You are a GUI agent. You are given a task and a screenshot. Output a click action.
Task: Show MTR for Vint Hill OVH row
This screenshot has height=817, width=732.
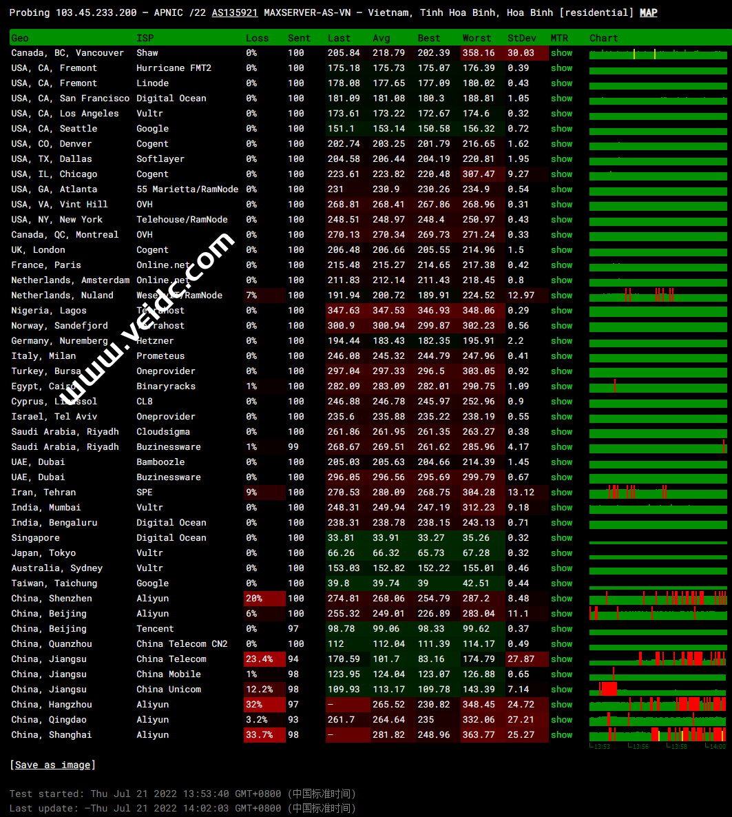pos(562,204)
